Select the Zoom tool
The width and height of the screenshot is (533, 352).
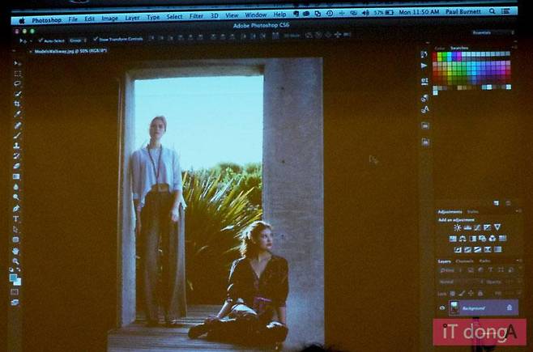click(16, 261)
